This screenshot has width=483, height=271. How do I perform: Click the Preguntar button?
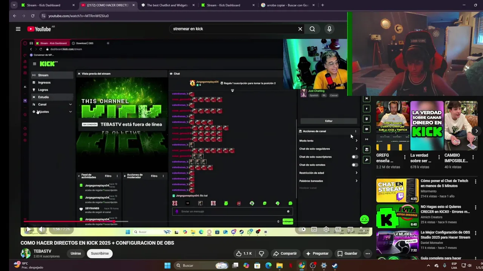(317, 253)
